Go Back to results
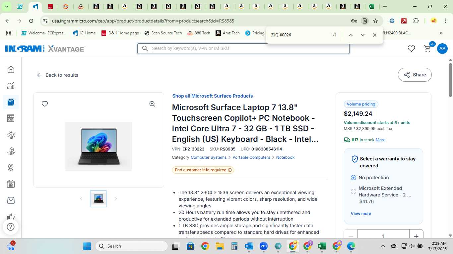The height and width of the screenshot is (254, 453). pos(58,75)
